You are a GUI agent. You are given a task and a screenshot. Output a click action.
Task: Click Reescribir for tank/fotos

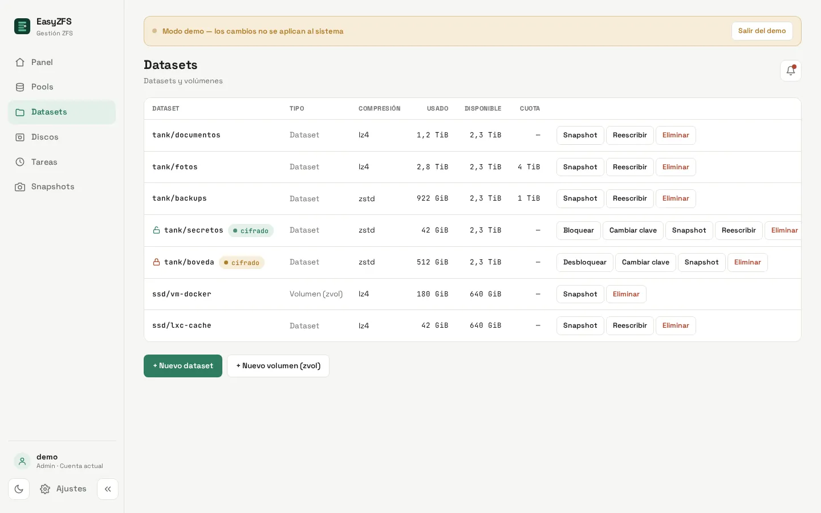pos(629,167)
